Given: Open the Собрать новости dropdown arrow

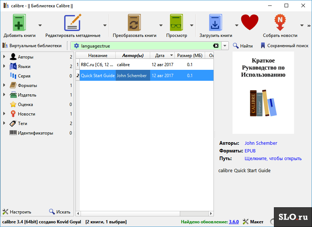Looking at the screenshot, I should click(302, 25).
